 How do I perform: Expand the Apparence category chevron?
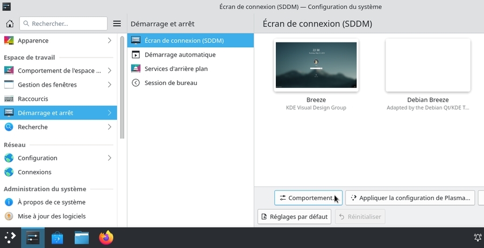point(110,40)
